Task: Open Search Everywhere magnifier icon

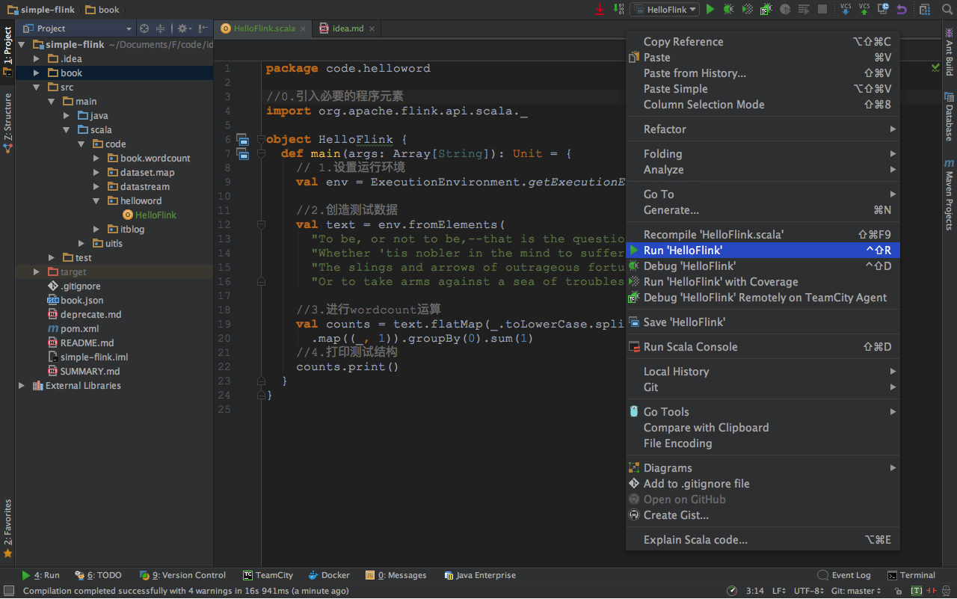Action: (946, 9)
